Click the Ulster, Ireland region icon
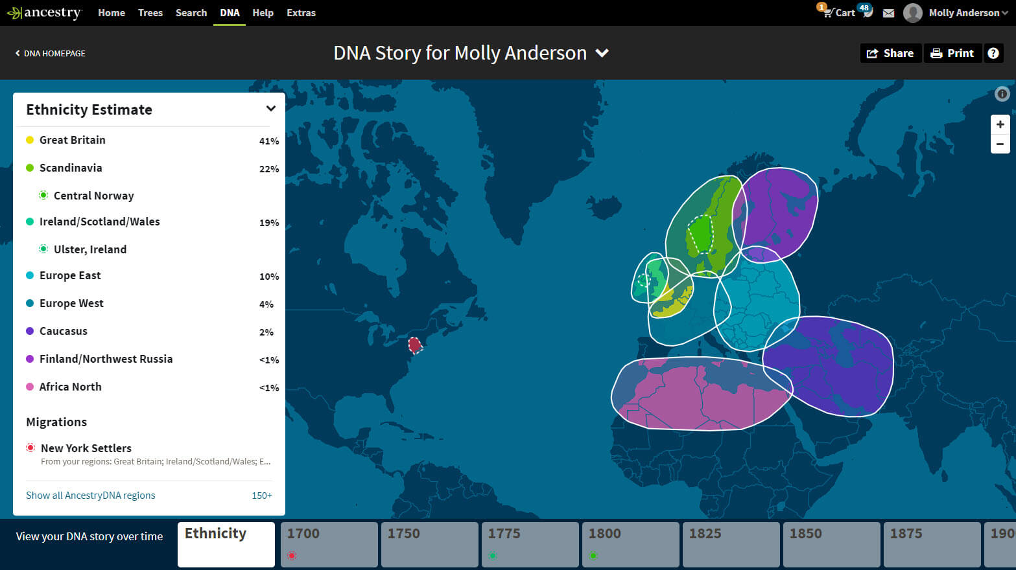 coord(43,249)
